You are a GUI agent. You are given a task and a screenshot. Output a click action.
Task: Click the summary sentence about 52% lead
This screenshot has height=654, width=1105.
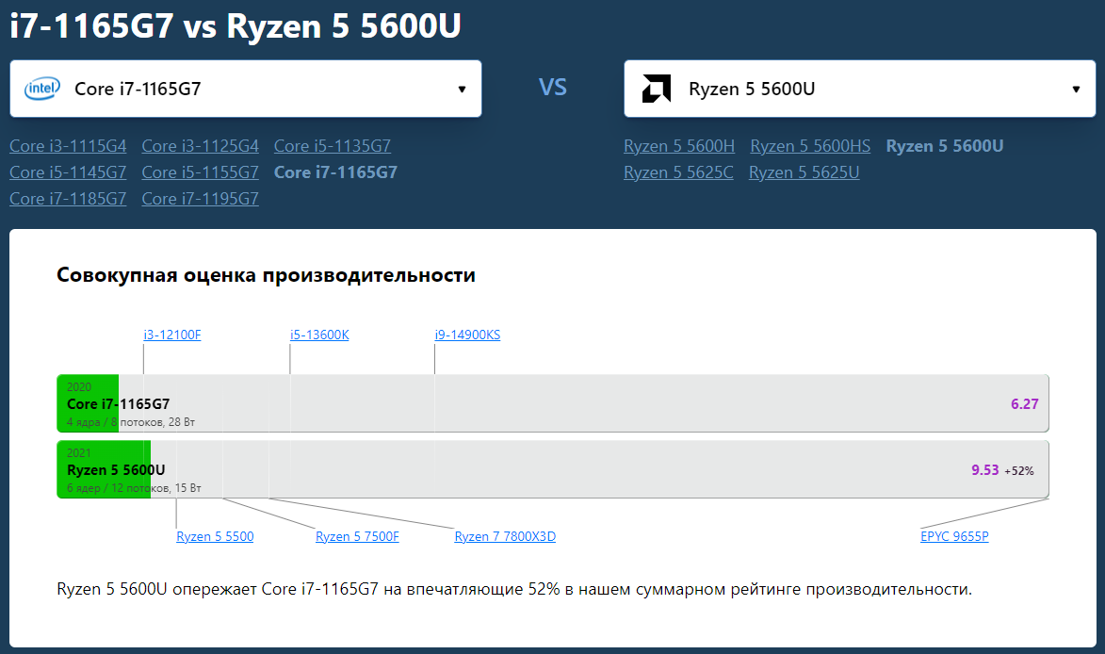(x=514, y=589)
